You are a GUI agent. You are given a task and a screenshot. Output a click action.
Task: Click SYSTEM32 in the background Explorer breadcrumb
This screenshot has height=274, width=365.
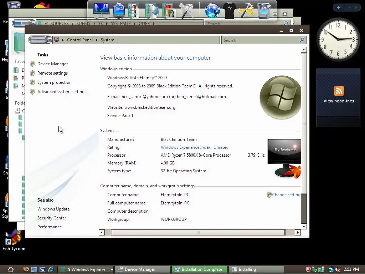[120, 23]
